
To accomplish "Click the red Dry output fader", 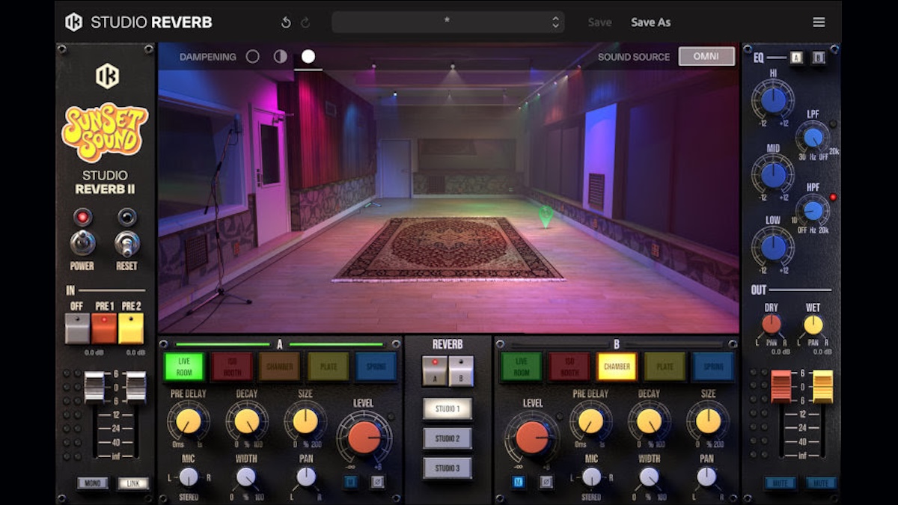I will [x=781, y=385].
